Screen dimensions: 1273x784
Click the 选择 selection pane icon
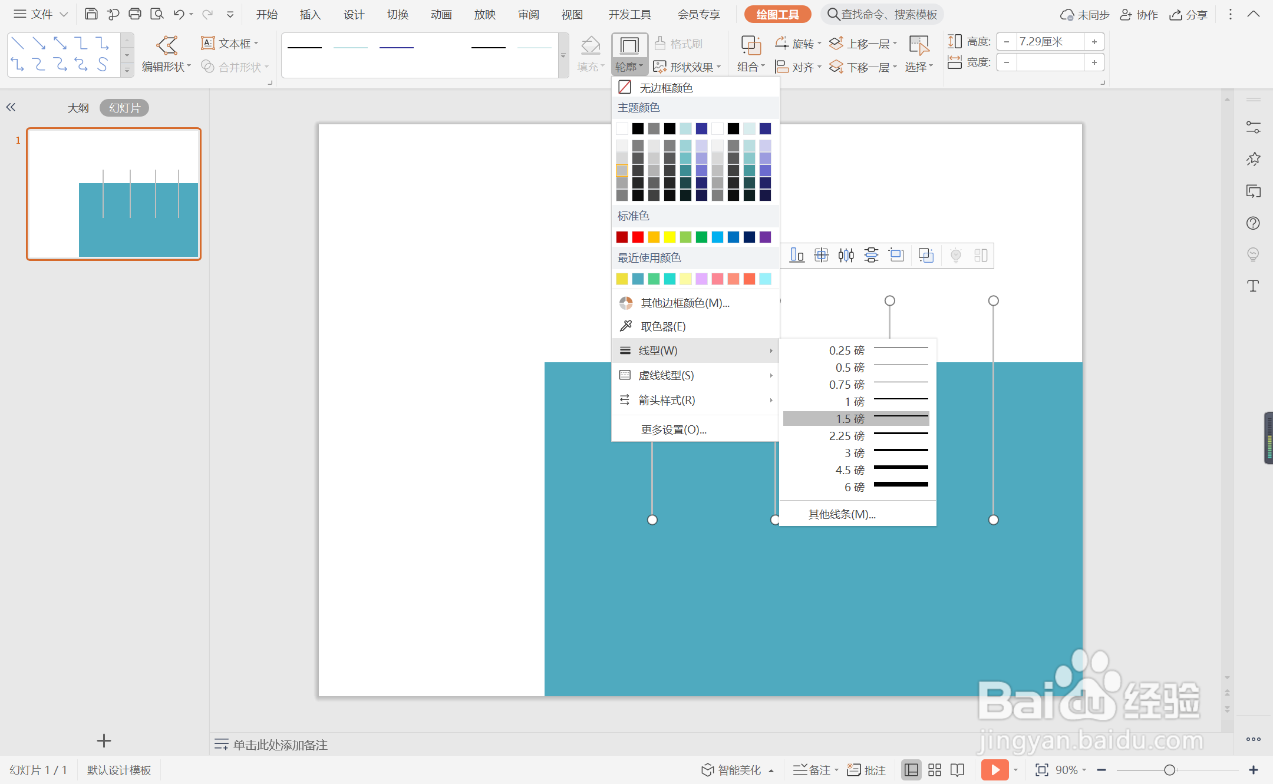tap(918, 46)
